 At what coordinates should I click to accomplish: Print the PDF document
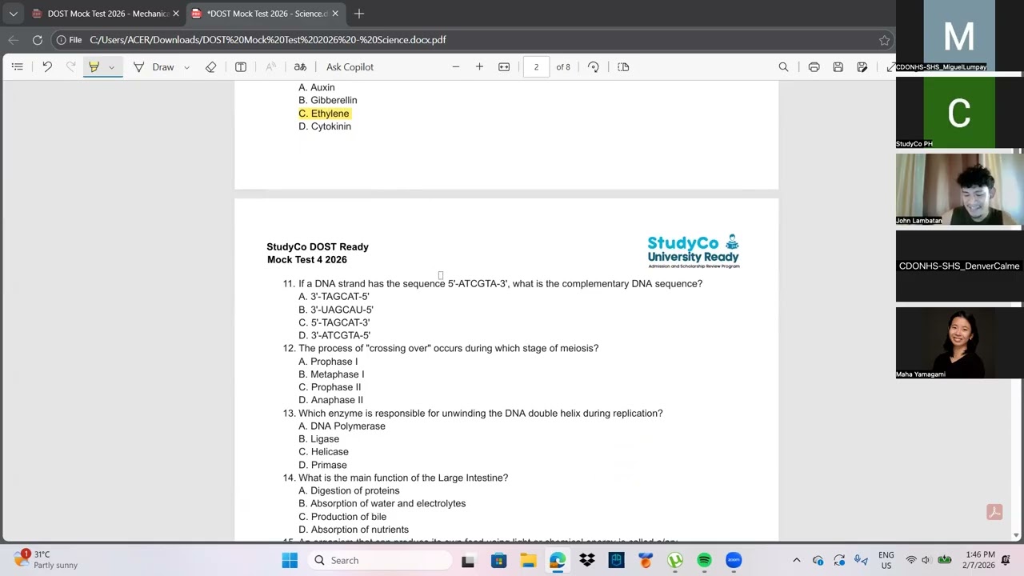[814, 67]
